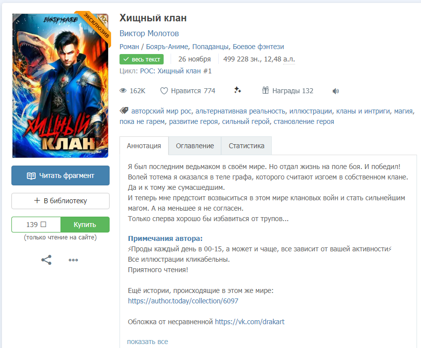Image resolution: width=421 pixels, height=348 pixels.
Task: Add book with В библиотеку button
Action: click(60, 201)
